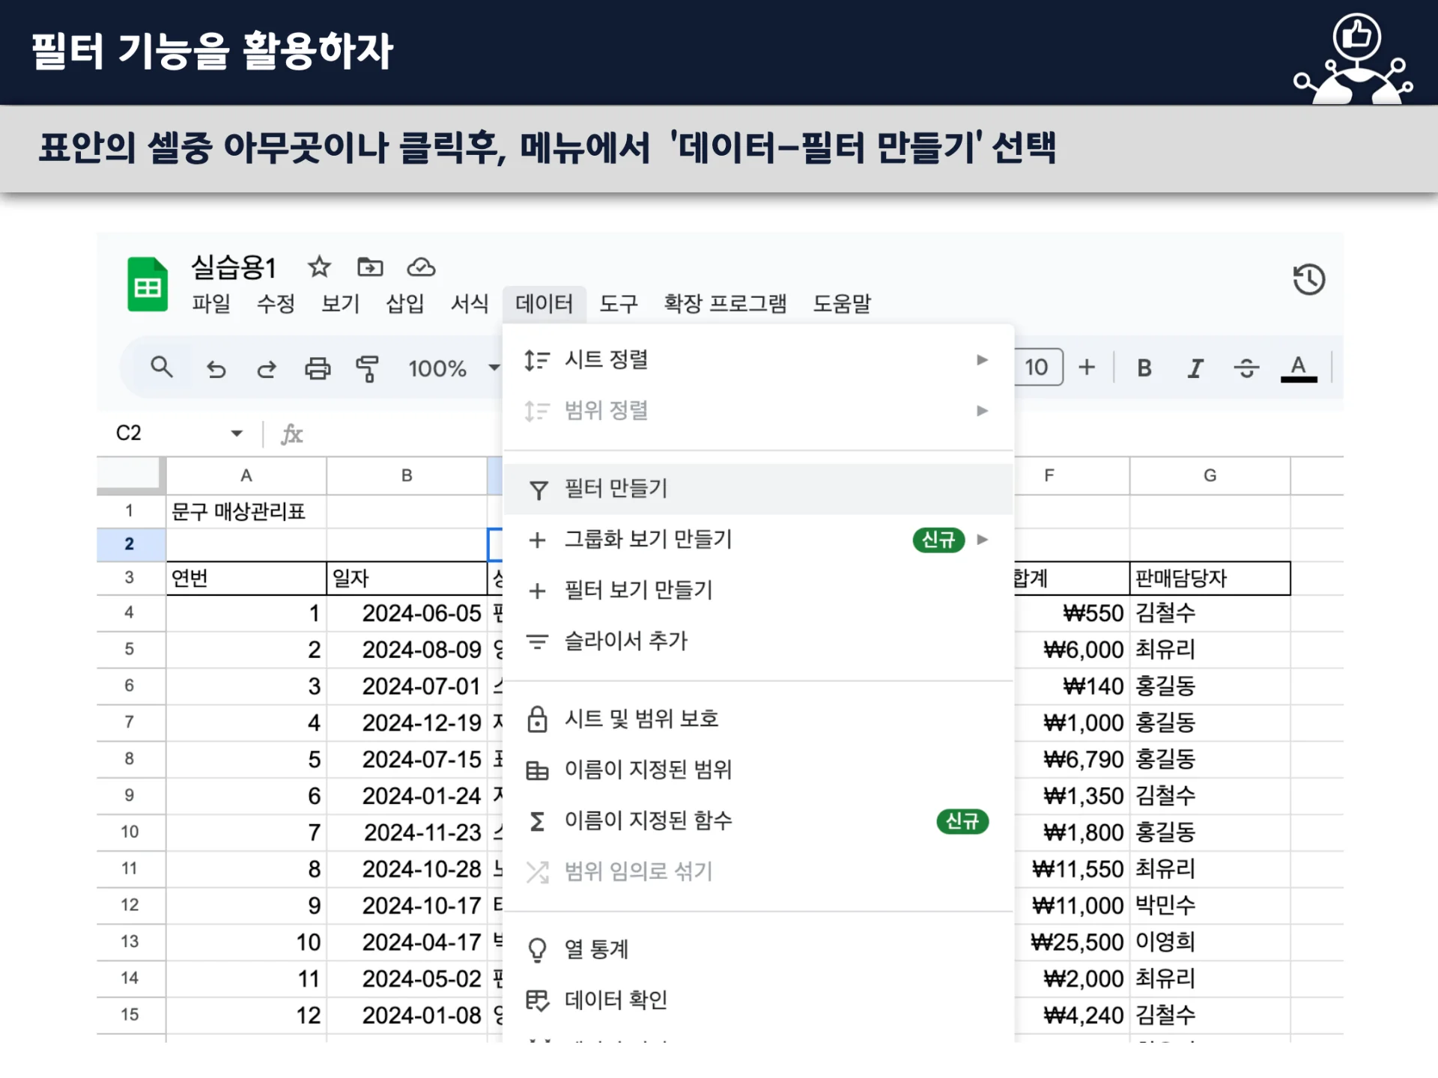
Task: Select column B header
Action: [x=407, y=475]
